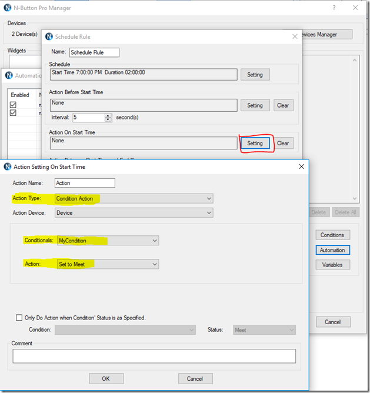The image size is (370, 393).
Task: Click the Schedule Rule window logo icon
Action: tap(49, 37)
